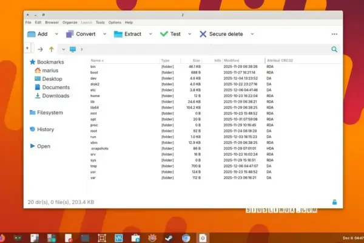Screen dimensions: 364x243
Task: Select History in sidebar
Action: point(42,129)
